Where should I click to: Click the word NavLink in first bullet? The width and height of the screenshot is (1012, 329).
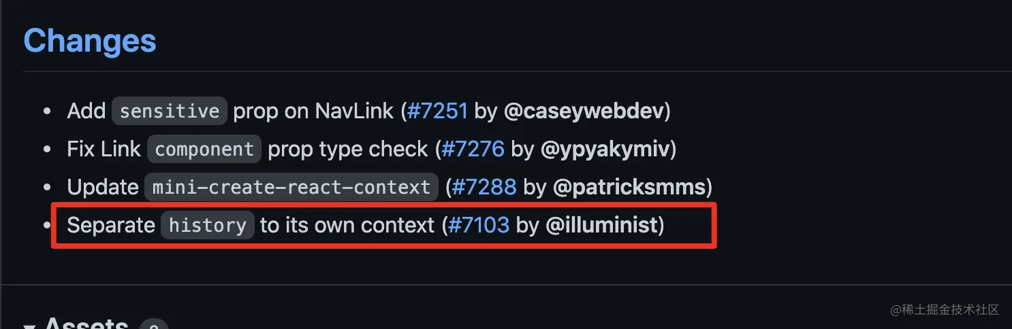pos(354,111)
